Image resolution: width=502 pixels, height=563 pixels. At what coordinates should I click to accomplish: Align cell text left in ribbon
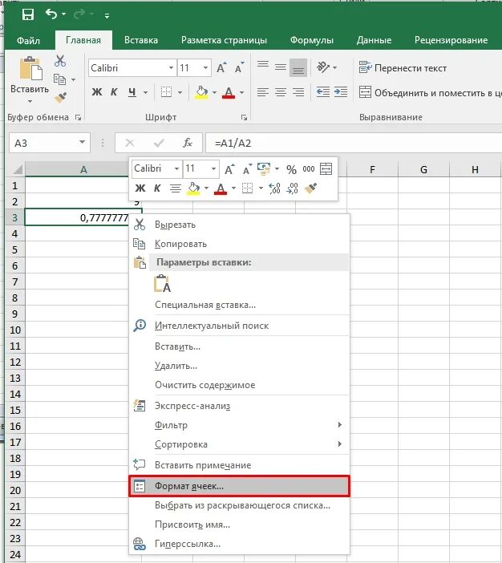coord(263,92)
